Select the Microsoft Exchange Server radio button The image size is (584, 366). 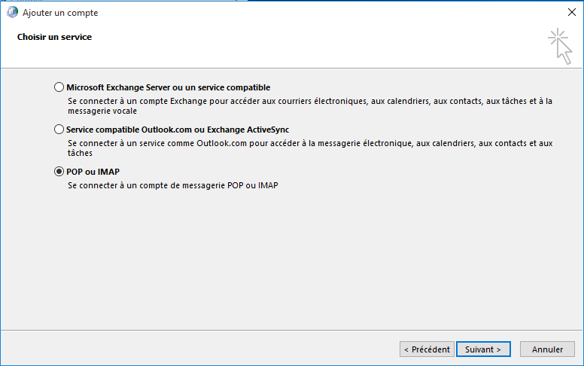(x=59, y=87)
